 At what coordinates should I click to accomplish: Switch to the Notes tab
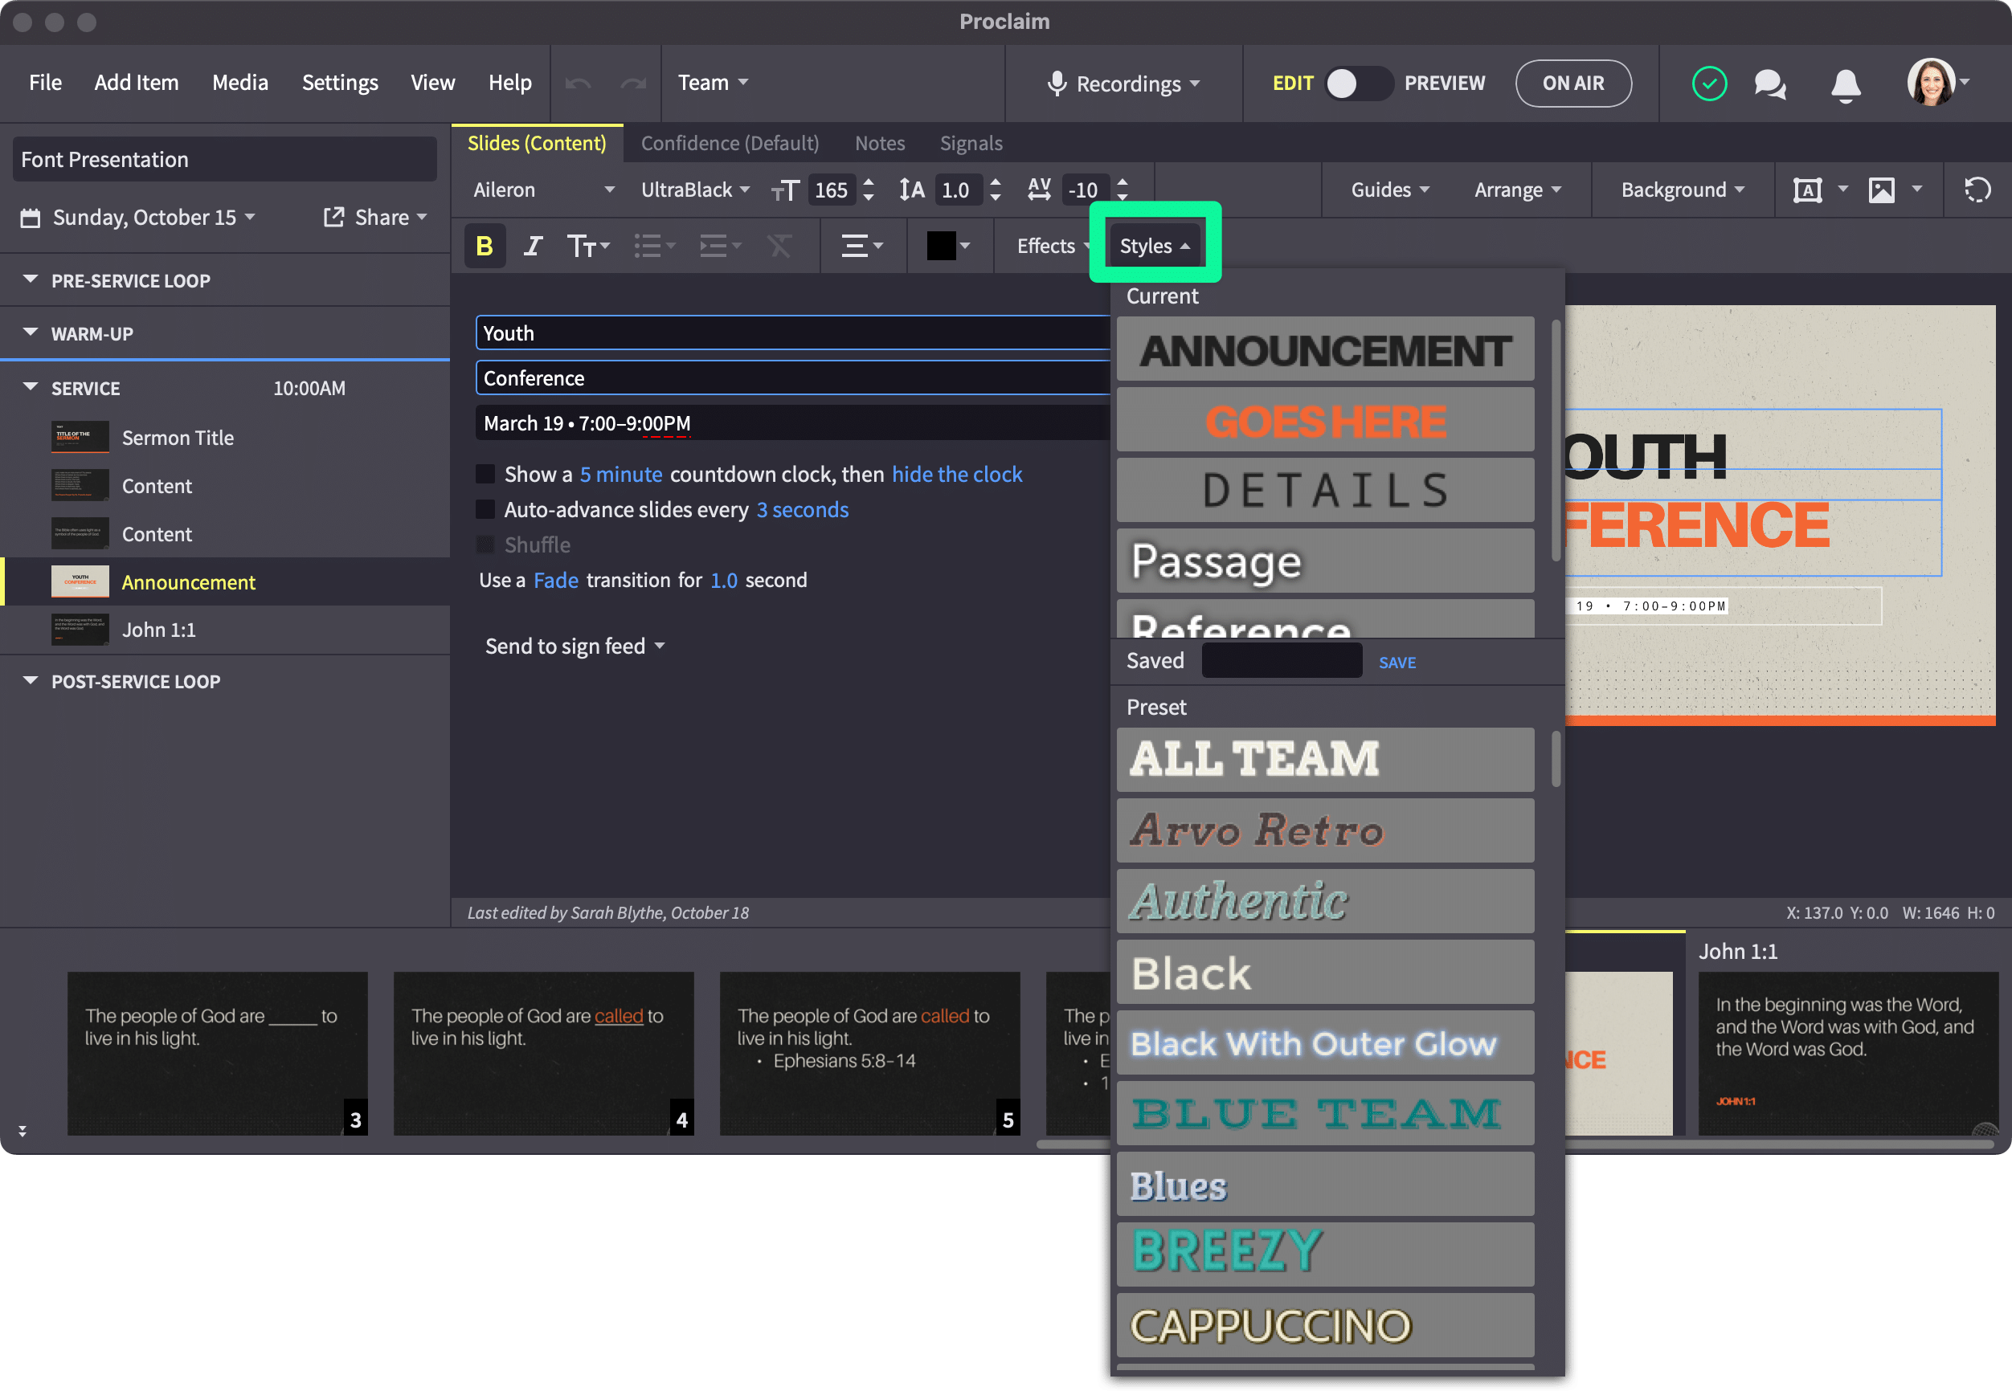[x=880, y=143]
